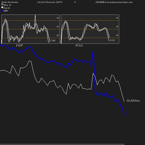Viewport: 145px width, 145px height.
Task: Click the end of the blue OBV line
Action: coord(124,115)
